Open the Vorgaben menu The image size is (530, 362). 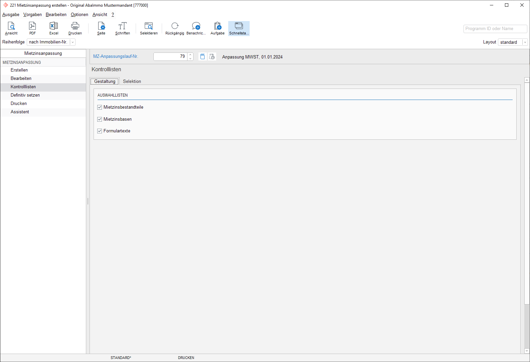[x=32, y=15]
